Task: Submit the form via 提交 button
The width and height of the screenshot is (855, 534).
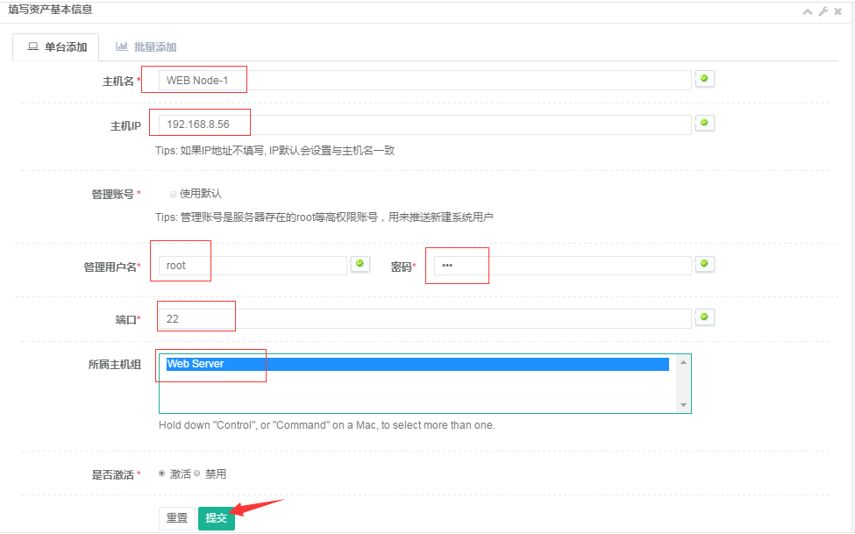Action: pos(216,518)
